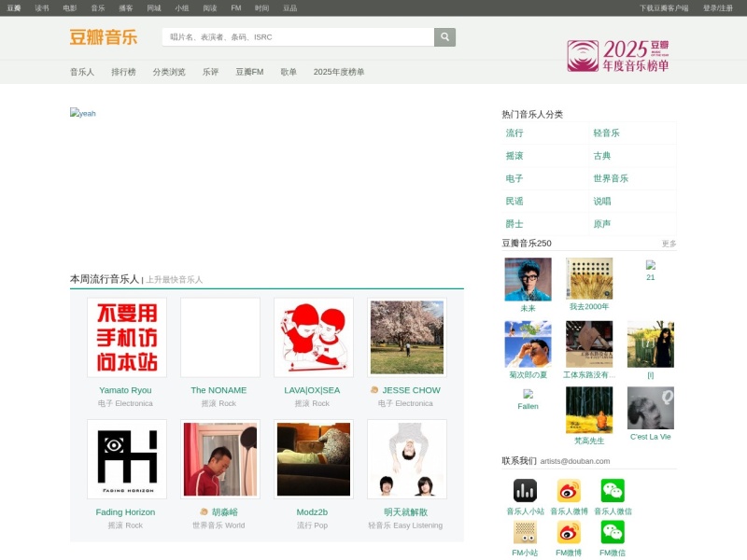
Task: Open the 2025 年度音乐榜单 banner
Action: click(x=618, y=56)
